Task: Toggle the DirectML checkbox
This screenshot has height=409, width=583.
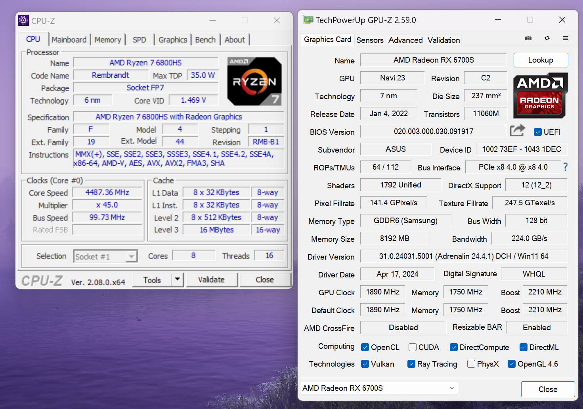Action: [x=524, y=347]
